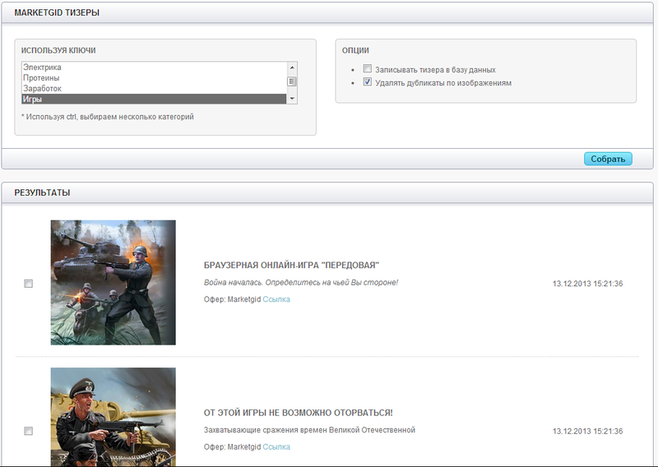Select the Протеины category in the list

(154, 78)
